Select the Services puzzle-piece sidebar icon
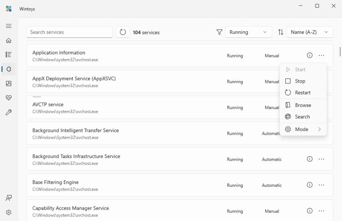This screenshot has height=221, width=342. tap(9, 69)
